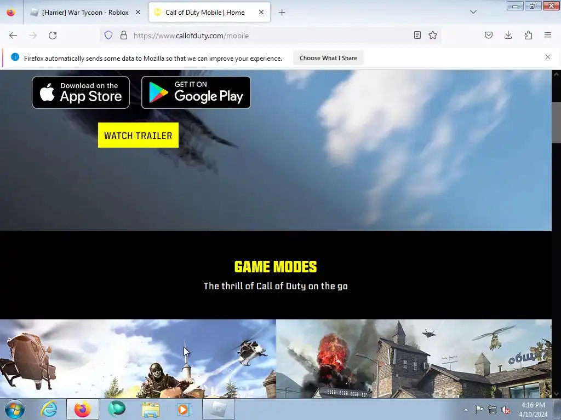Open tracking protection shield panel
The image size is (561, 420).
108,36
